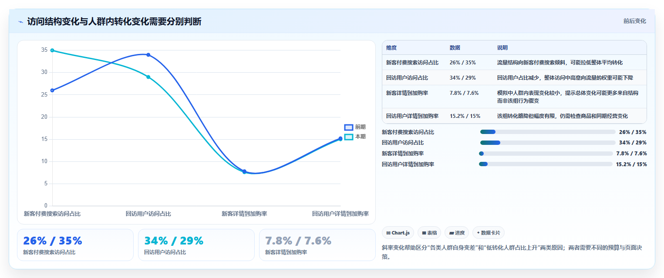664x278 pixels.
Task: Click the 说明 table column header
Action: coord(502,47)
